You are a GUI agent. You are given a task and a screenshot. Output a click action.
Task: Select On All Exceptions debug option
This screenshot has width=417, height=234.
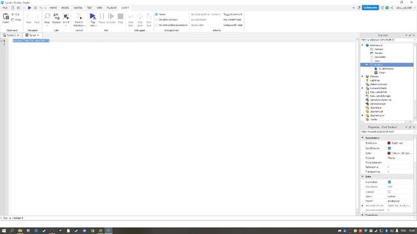click(156, 19)
